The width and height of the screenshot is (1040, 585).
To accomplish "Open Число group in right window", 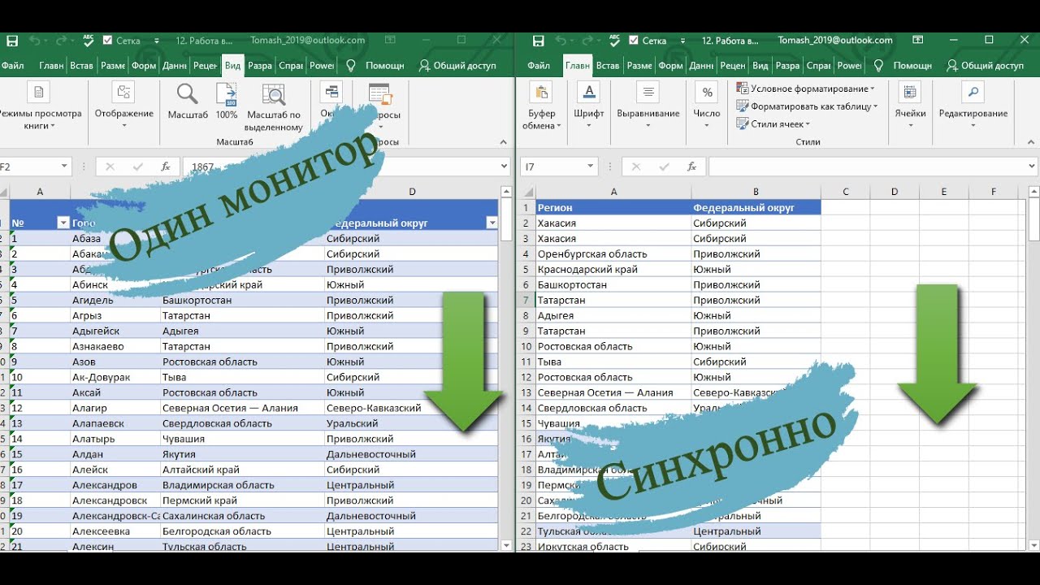I will (x=707, y=106).
